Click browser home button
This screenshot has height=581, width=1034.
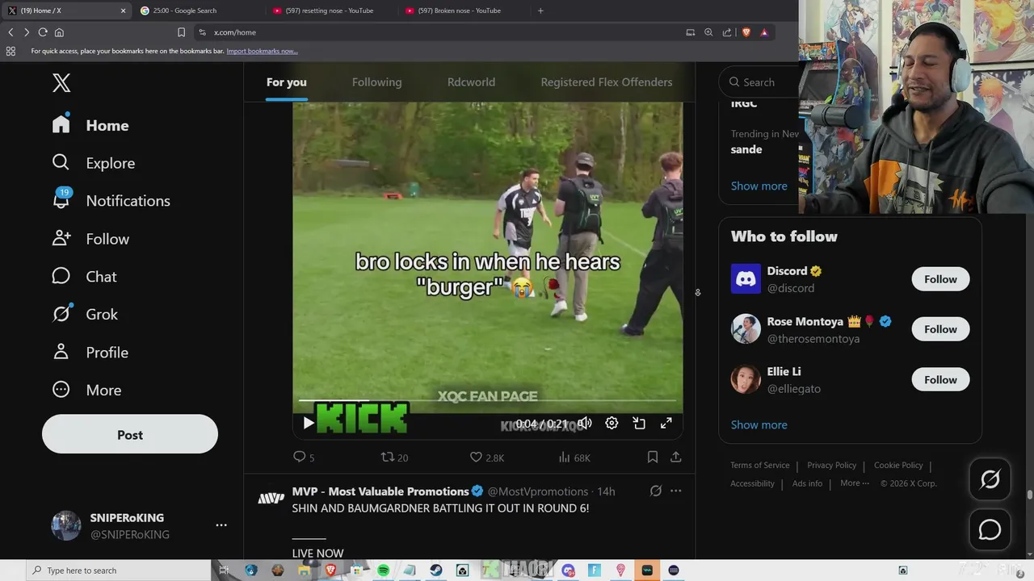pos(59,32)
